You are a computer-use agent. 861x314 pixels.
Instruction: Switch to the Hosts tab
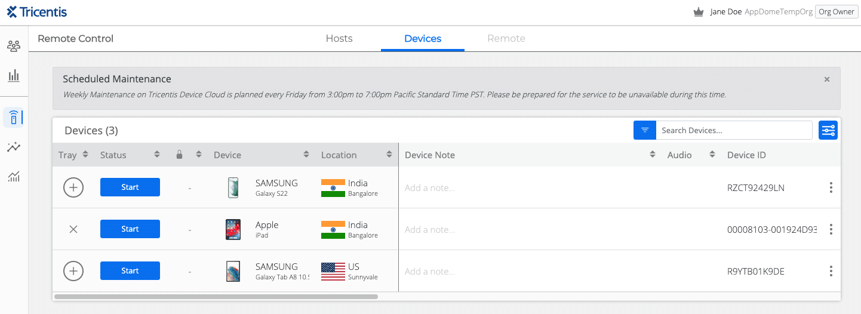pos(339,38)
